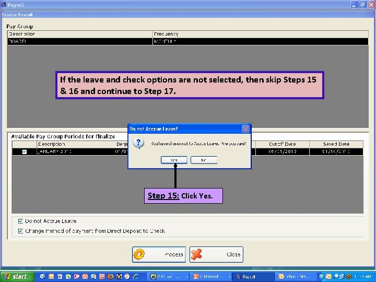Restore down the Payroll window

363,5
